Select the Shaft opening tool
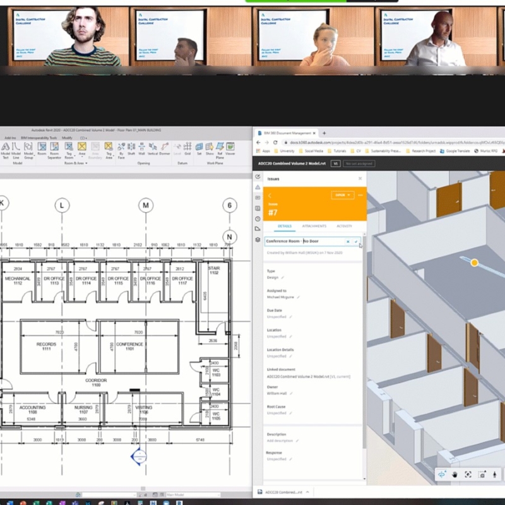This screenshot has height=505, width=505. click(x=131, y=148)
